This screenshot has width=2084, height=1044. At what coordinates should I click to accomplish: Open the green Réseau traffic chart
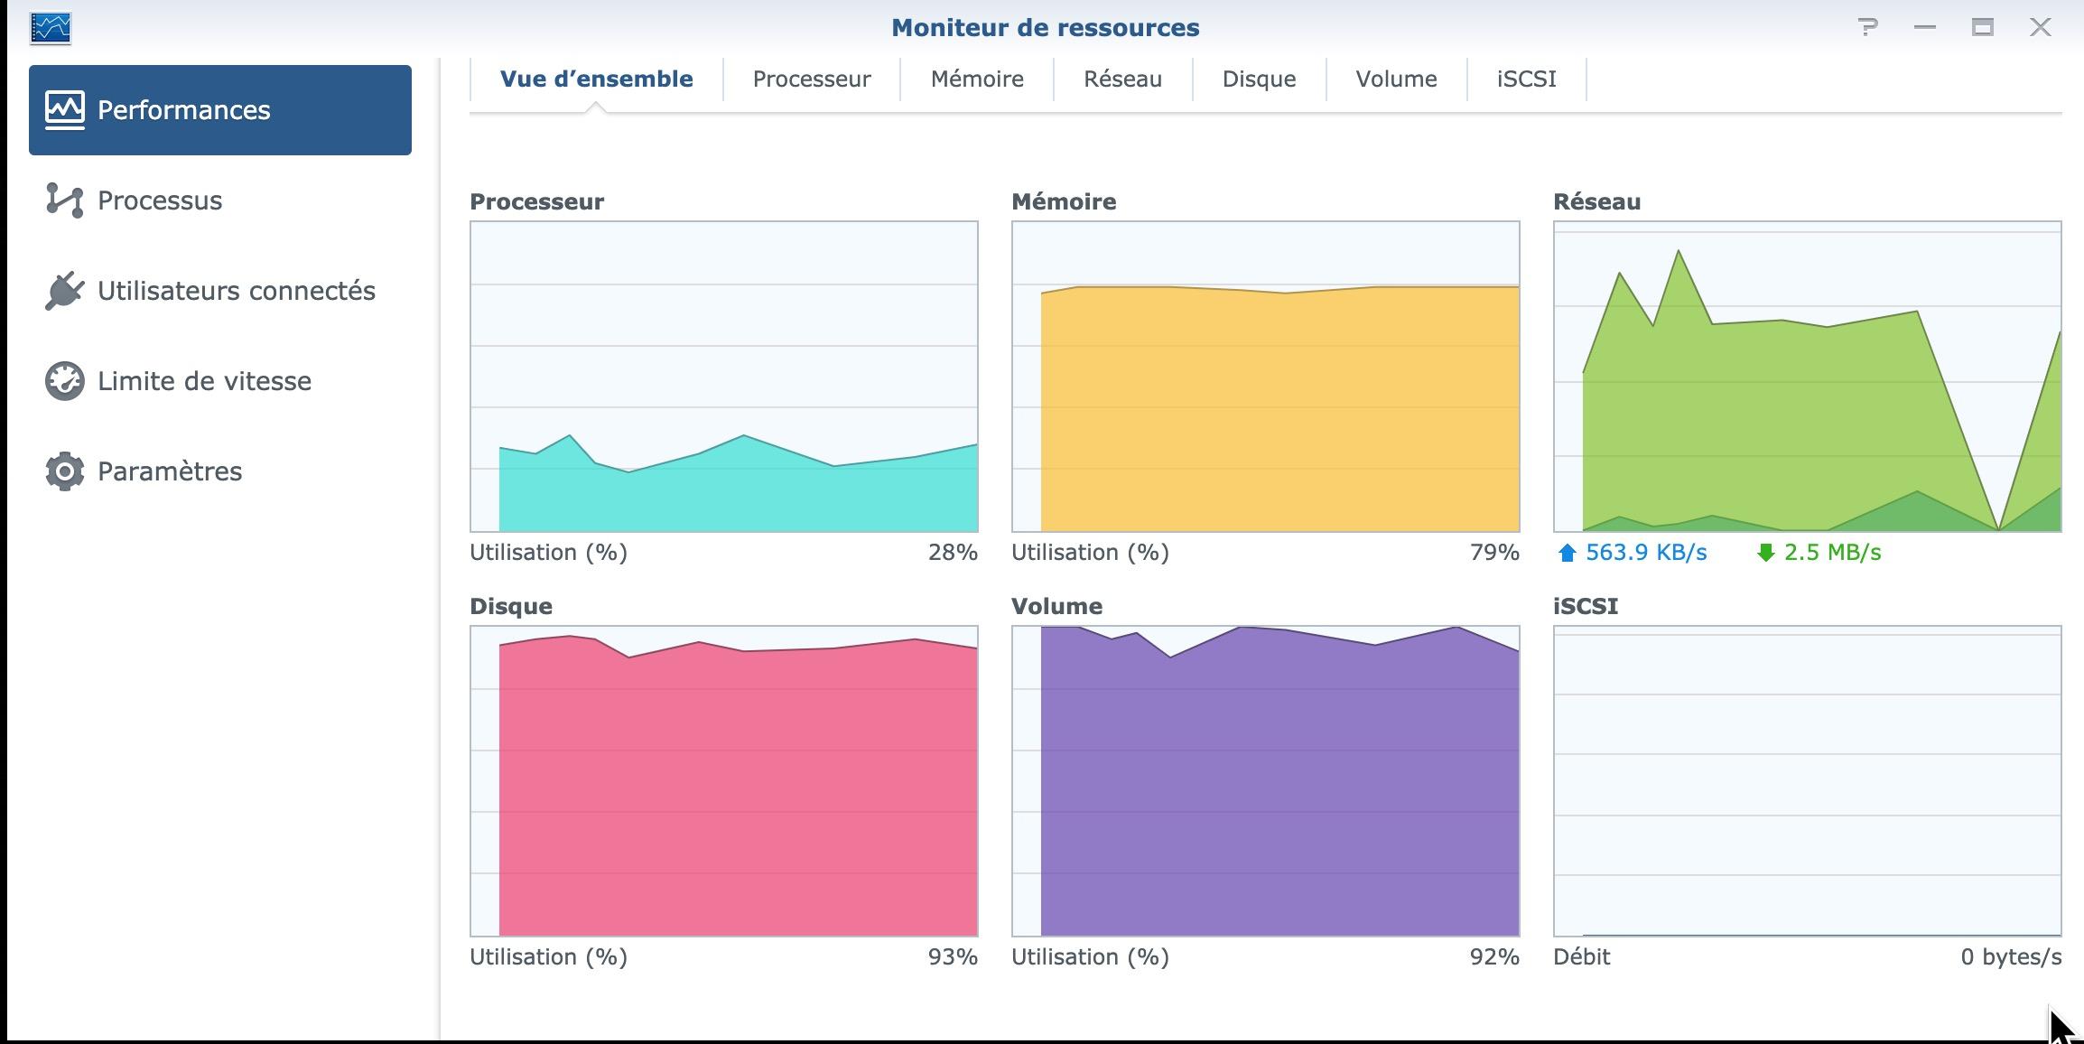click(x=1807, y=377)
